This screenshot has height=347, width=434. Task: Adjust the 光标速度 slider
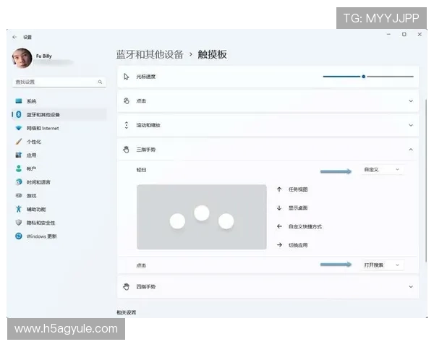[368, 77]
